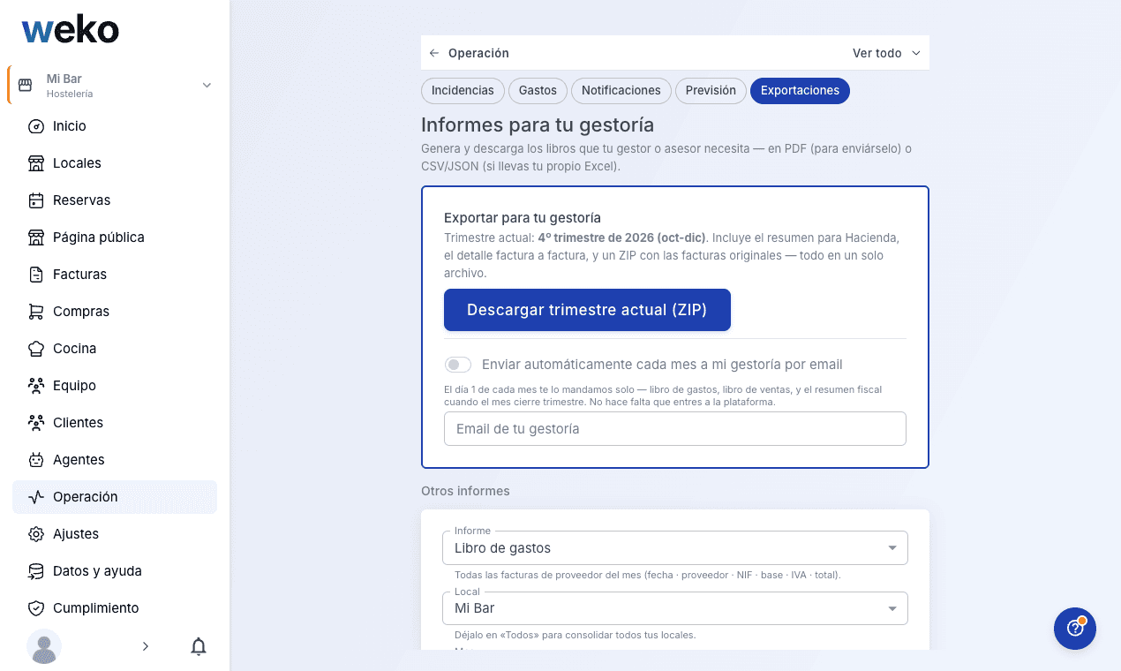1121x671 pixels.
Task: Click the Email de tu gestoría field
Action: click(675, 429)
